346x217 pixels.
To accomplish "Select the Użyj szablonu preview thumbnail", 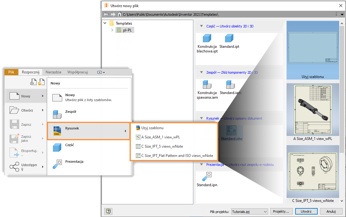I will click(x=313, y=50).
